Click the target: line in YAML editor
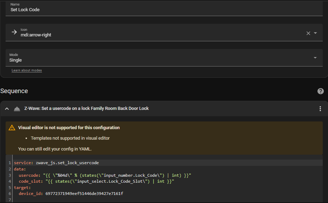 pos(22,188)
